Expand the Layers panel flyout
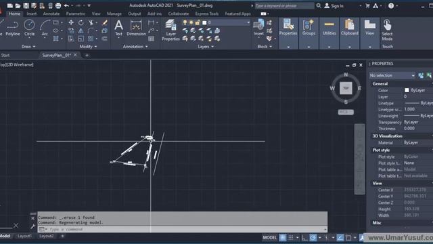This screenshot has width=433, height=244. pos(206,47)
